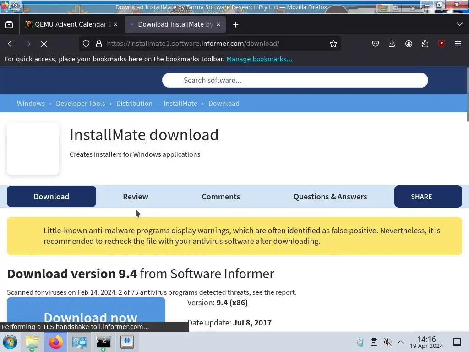The height and width of the screenshot is (352, 469).
Task: Save page to Pocket
Action: [376, 44]
